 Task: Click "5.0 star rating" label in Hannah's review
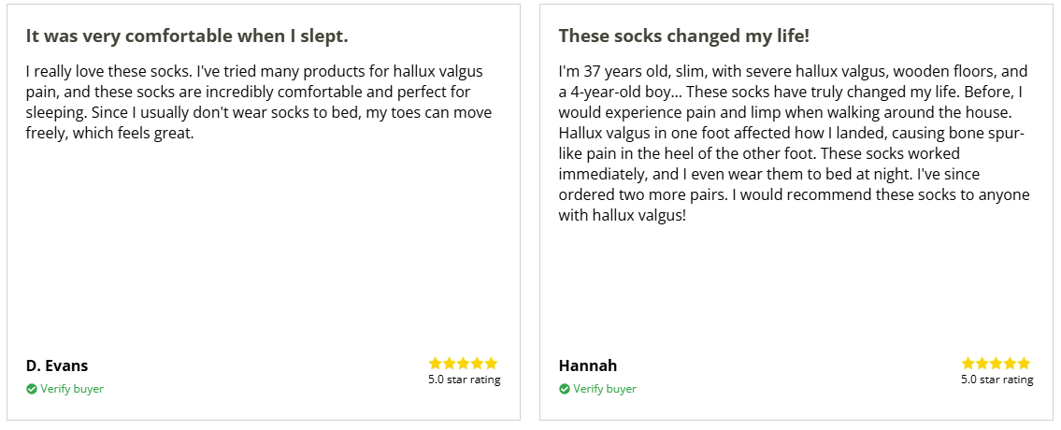[x=997, y=380]
